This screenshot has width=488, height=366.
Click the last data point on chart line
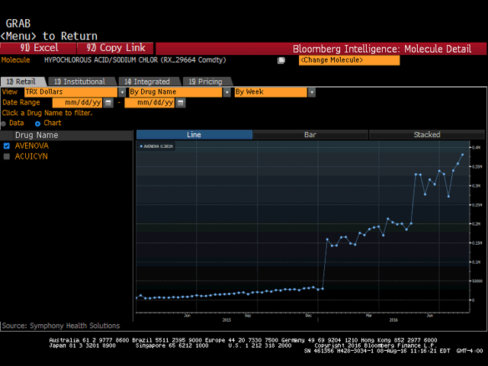[x=463, y=155]
